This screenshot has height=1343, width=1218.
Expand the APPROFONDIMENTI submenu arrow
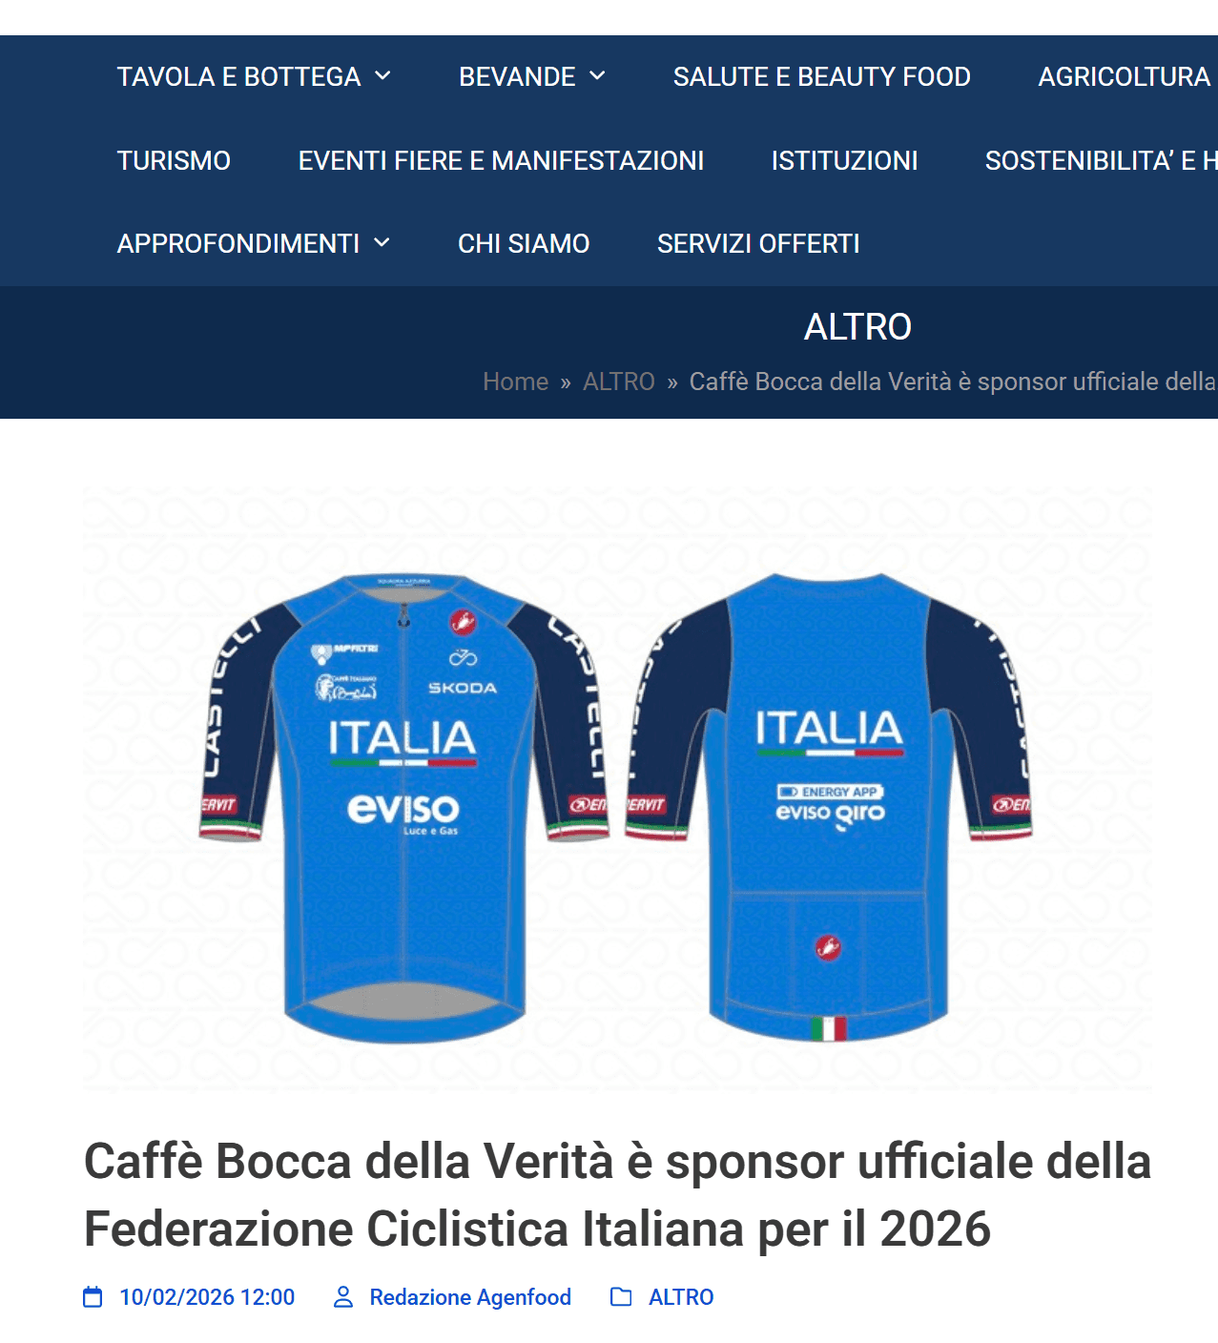[382, 243]
